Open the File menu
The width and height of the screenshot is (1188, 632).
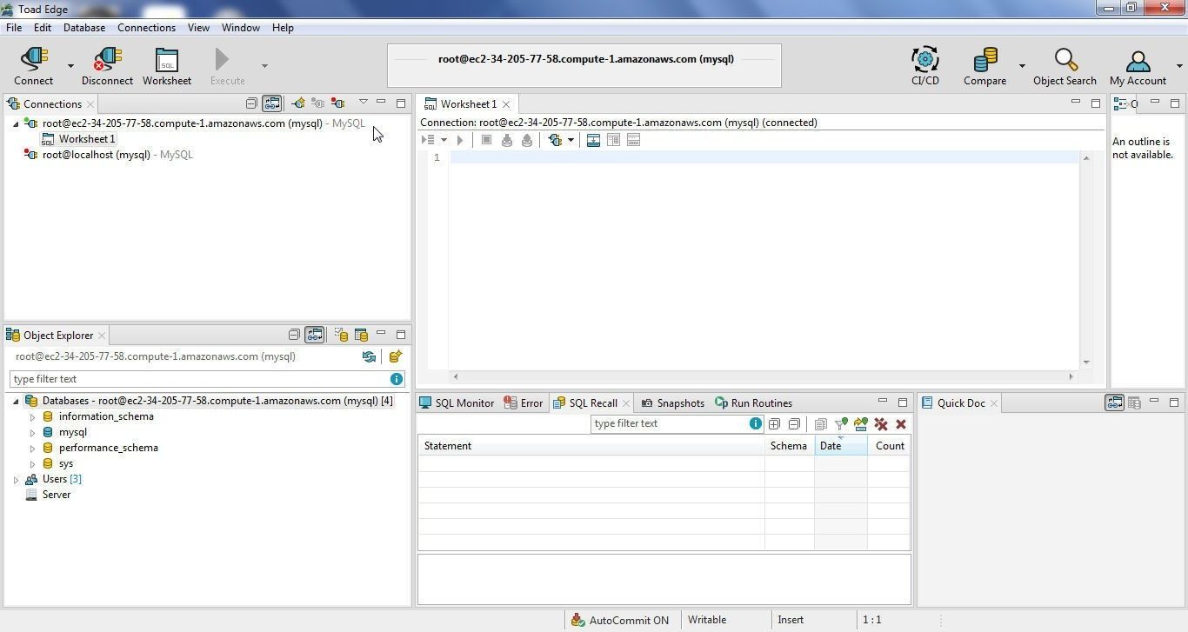[x=14, y=28]
